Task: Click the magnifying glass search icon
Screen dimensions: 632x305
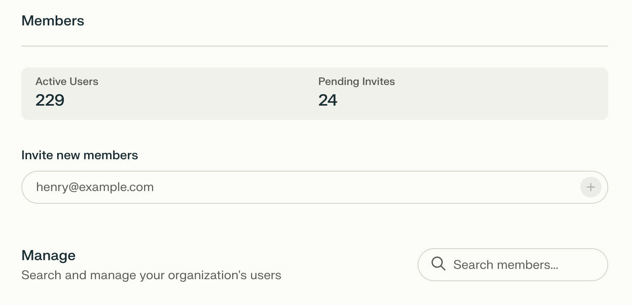Action: click(438, 264)
